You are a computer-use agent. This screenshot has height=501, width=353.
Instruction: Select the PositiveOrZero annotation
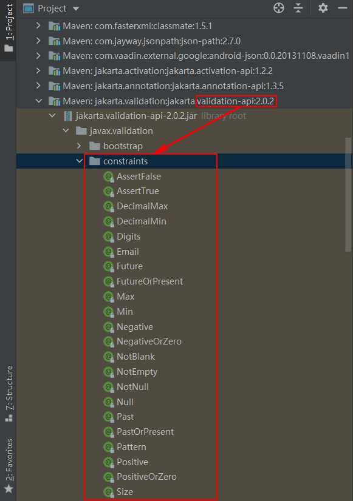coord(146,477)
